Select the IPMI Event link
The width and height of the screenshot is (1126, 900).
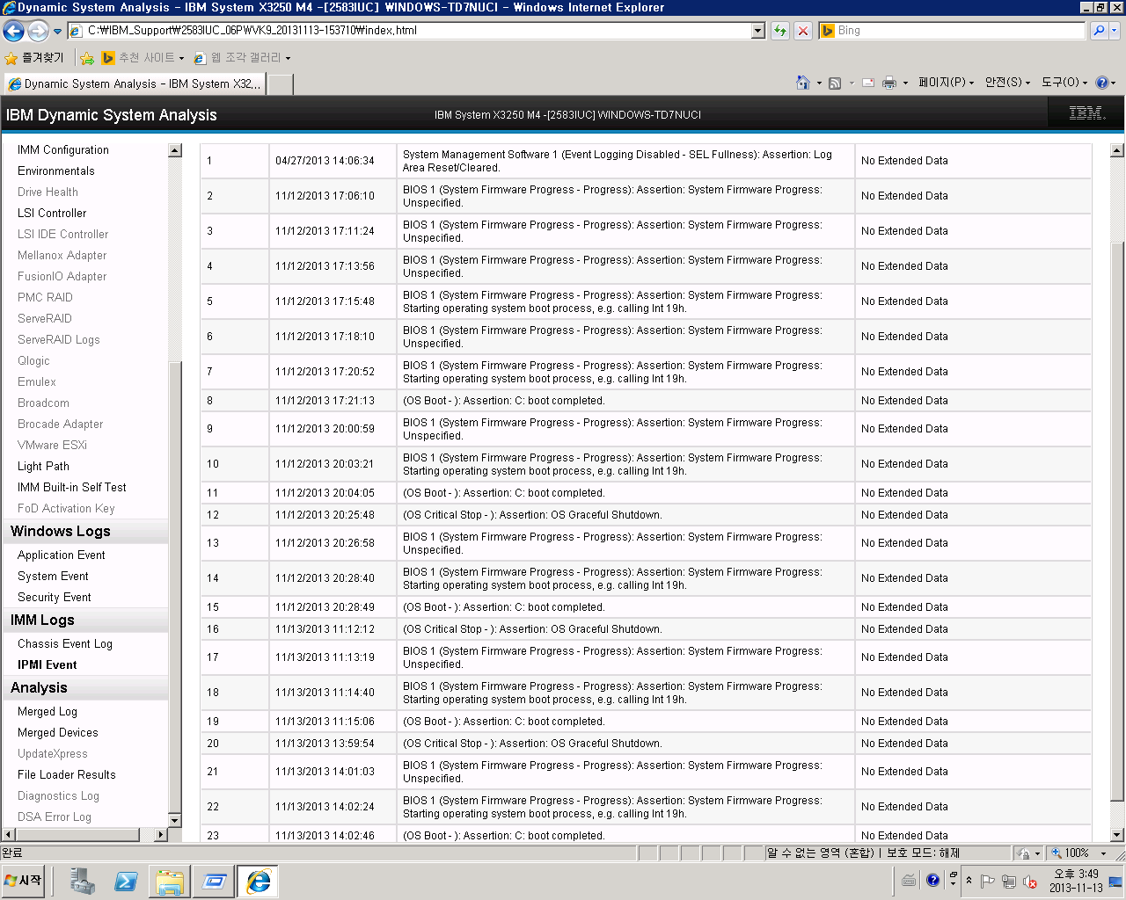48,665
